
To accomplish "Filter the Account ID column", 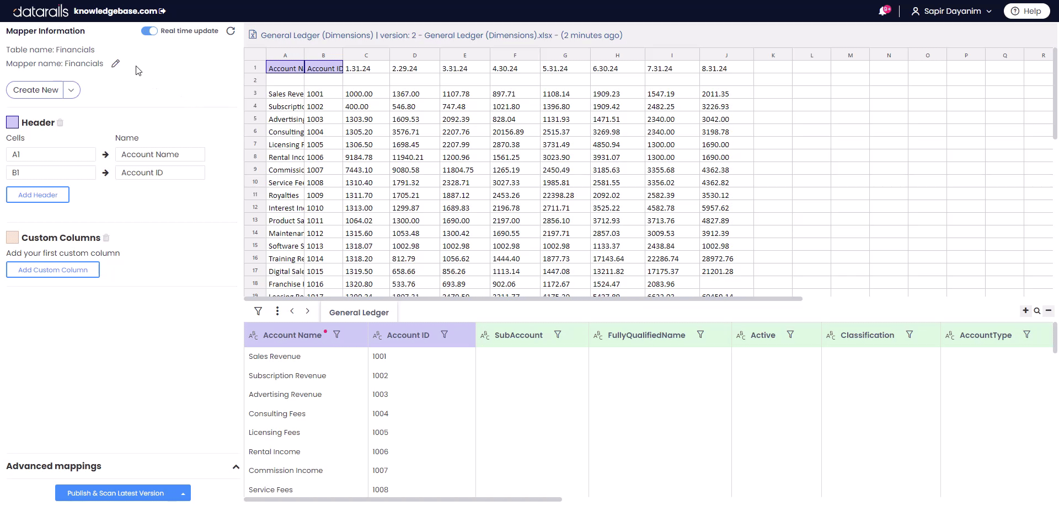I will point(444,335).
